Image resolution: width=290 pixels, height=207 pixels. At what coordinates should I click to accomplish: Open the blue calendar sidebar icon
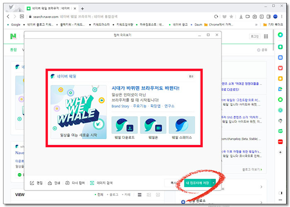[x=280, y=58]
